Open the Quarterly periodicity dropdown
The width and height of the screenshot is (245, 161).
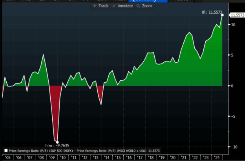pos(148,1)
